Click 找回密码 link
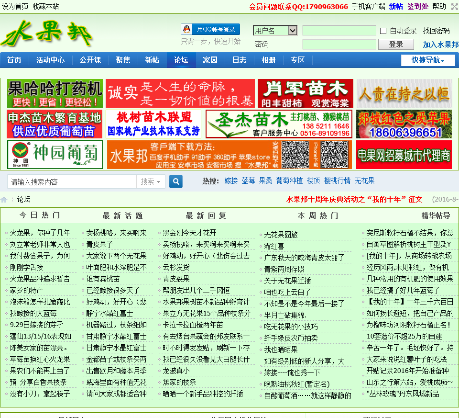This screenshot has height=418, width=459. pyautogui.click(x=436, y=31)
